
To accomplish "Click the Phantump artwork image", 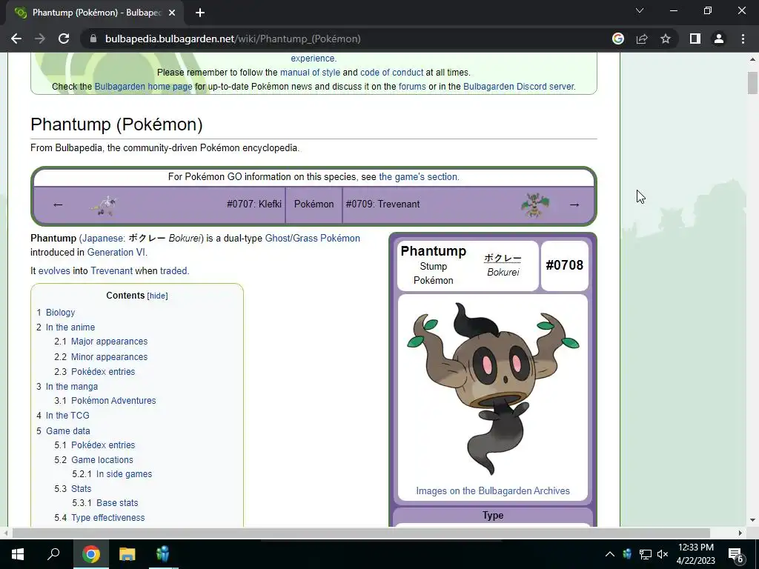I will tap(493, 388).
